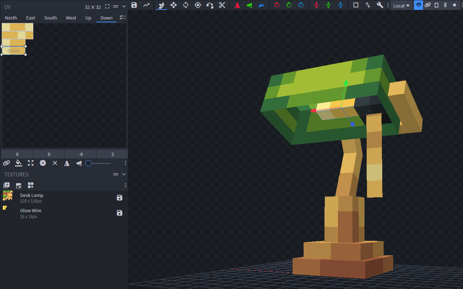Viewport: 463px width, 289px height.
Task: Toggle the highlighted diamond selection mode button
Action: (418, 5)
